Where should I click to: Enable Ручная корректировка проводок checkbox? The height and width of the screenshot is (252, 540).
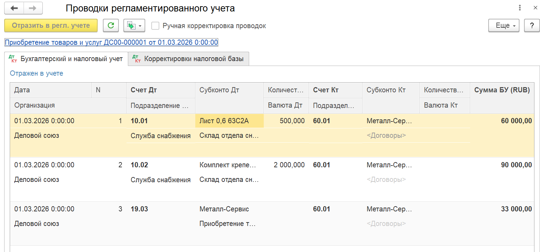click(x=155, y=26)
